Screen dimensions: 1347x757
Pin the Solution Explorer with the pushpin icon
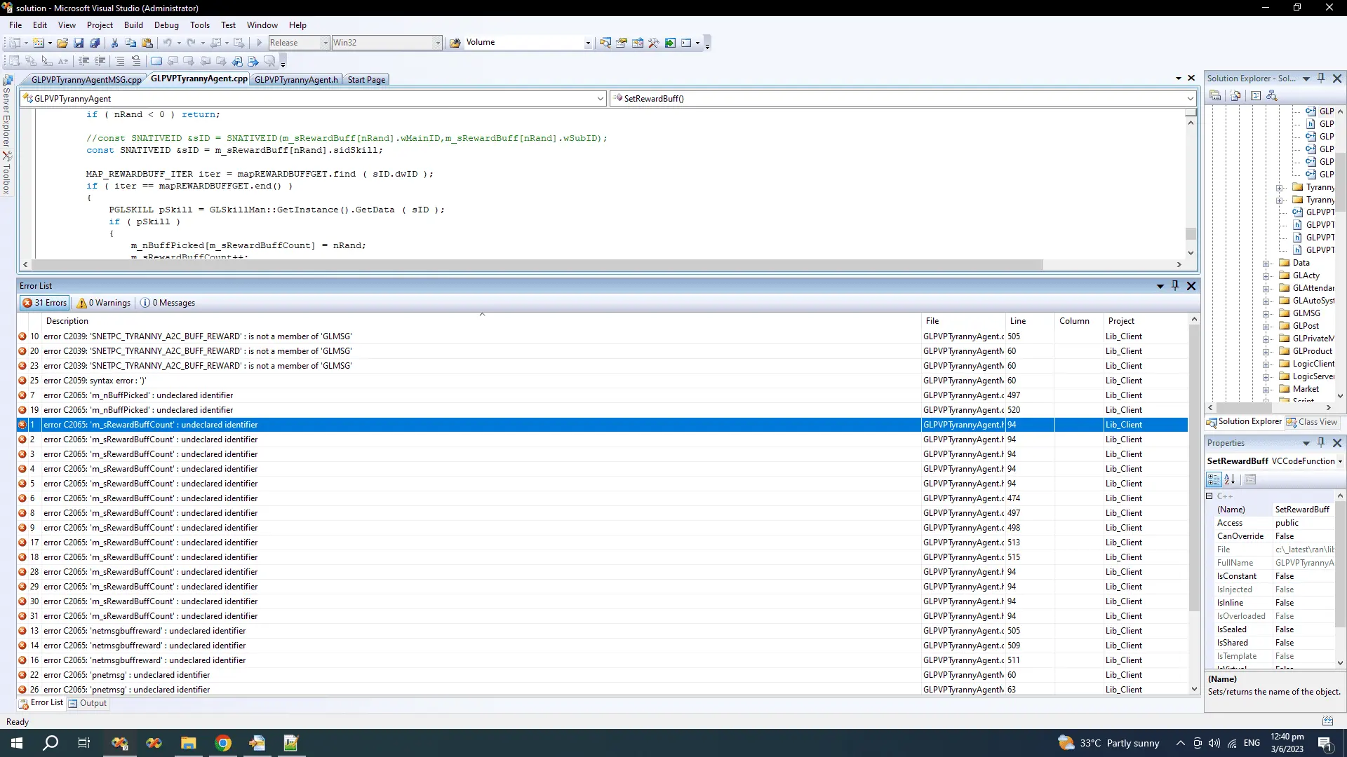coord(1321,78)
